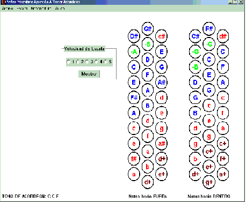Click the Notas hacia FUERA caption
The height and width of the screenshot is (202, 246).
pyautogui.click(x=148, y=196)
